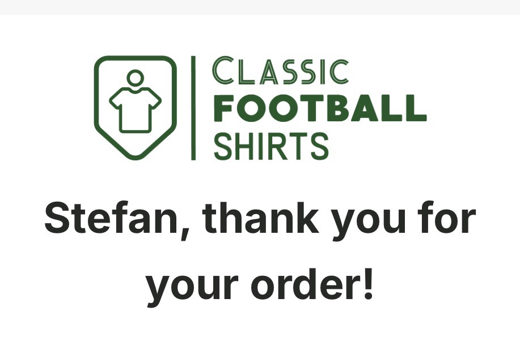Viewport: 520px width, 341px height.
Task: Click the circle head above the shirt icon
Action: tap(135, 78)
